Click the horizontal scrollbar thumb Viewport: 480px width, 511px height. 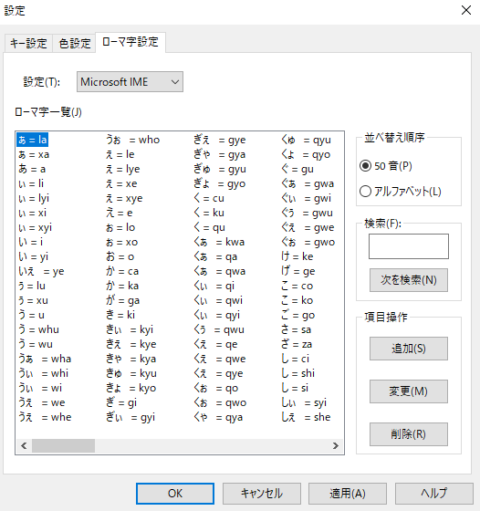click(63, 445)
